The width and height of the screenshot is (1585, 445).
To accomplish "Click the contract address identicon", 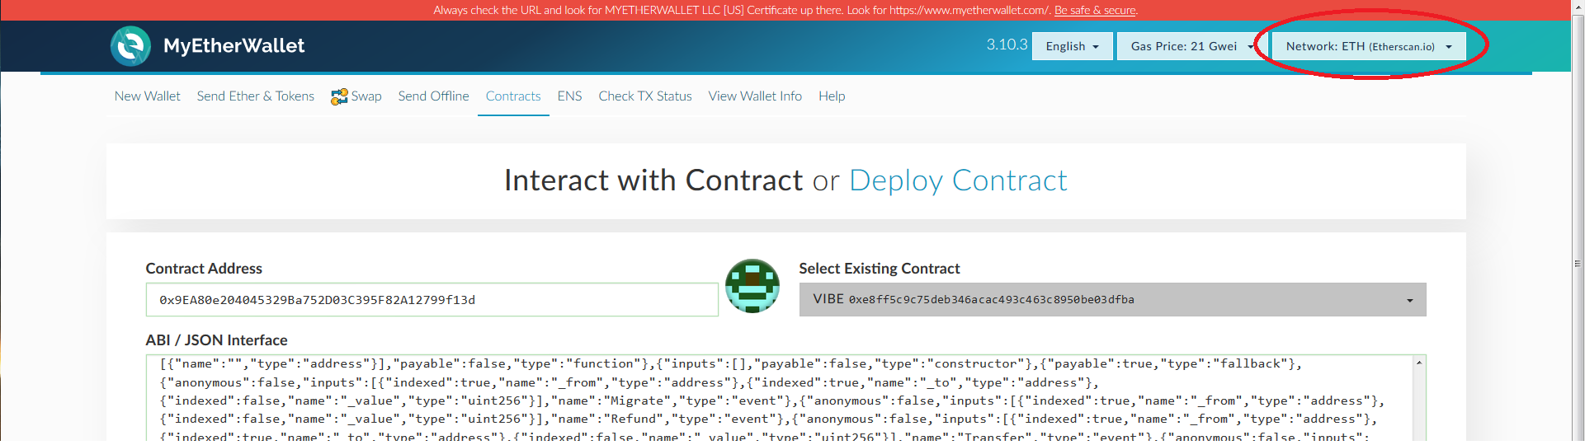I will click(752, 286).
